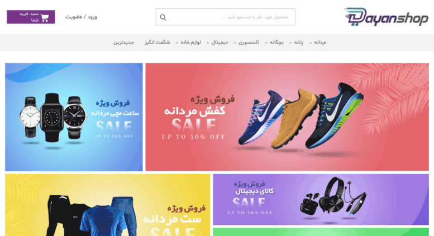
Task: Focus the product search input field
Action: (225, 17)
